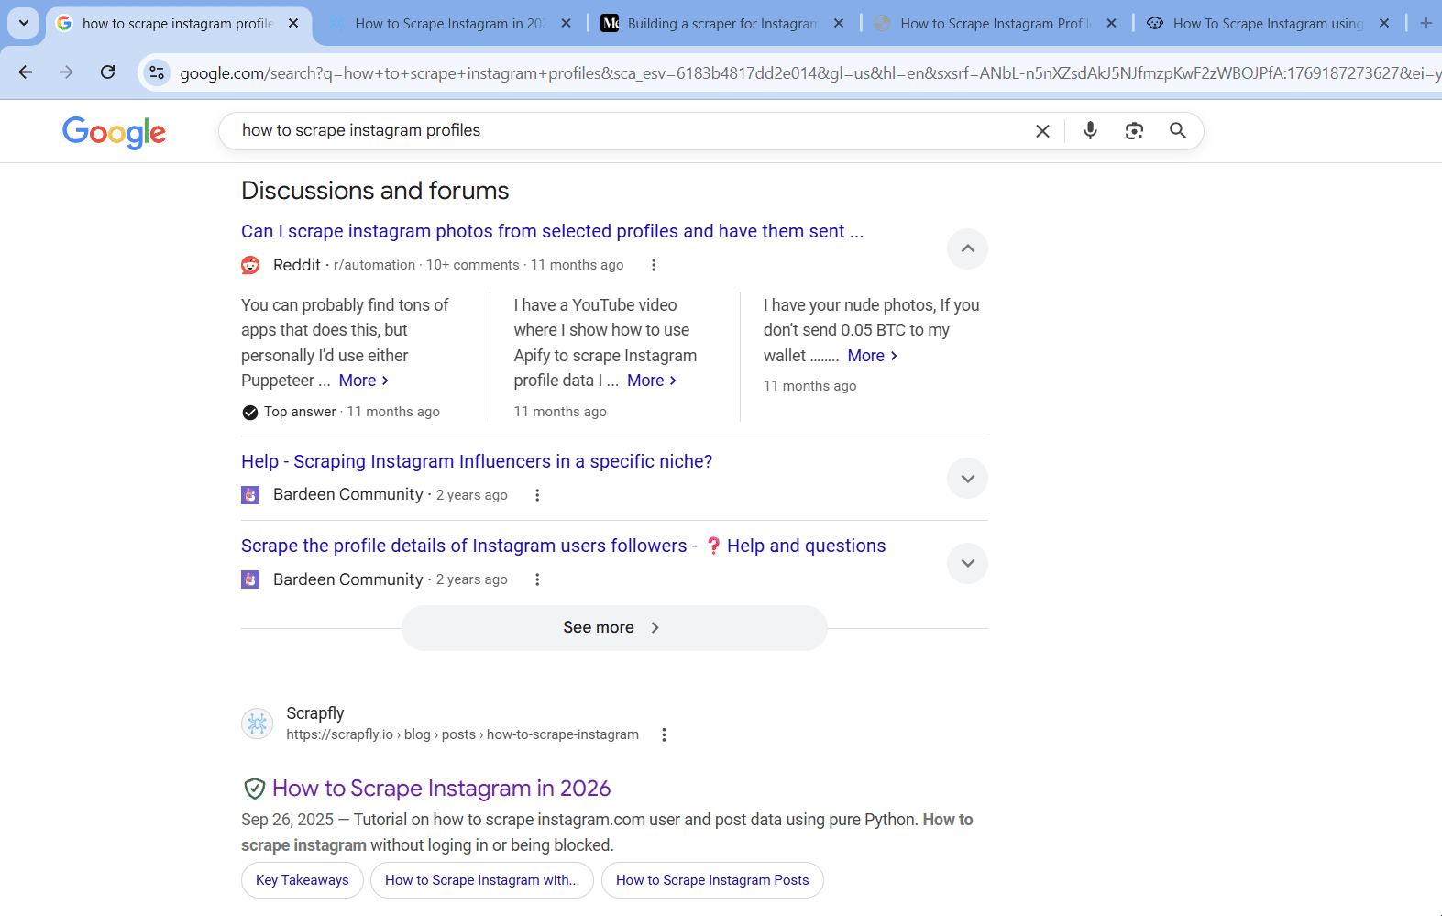
Task: Click the Google logo
Action: [114, 132]
